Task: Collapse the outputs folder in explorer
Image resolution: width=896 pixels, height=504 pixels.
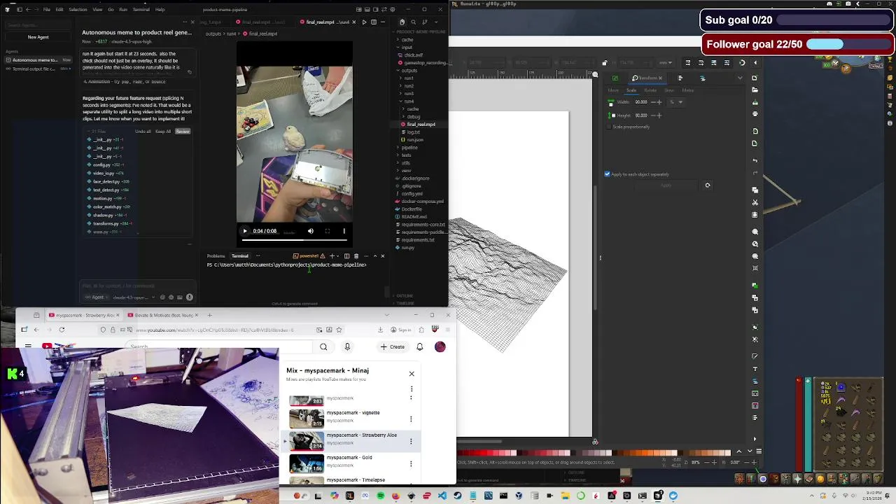Action: click(409, 71)
